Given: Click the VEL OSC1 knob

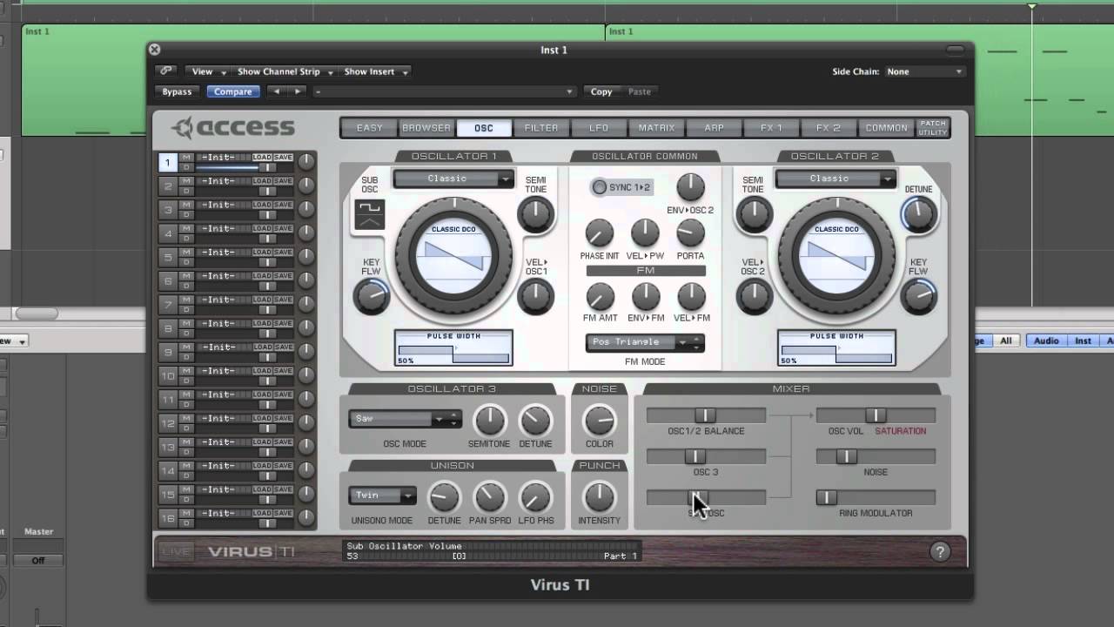Looking at the screenshot, I should point(535,297).
